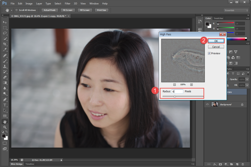
Task: Click the Radius input field
Action: coord(177,91)
